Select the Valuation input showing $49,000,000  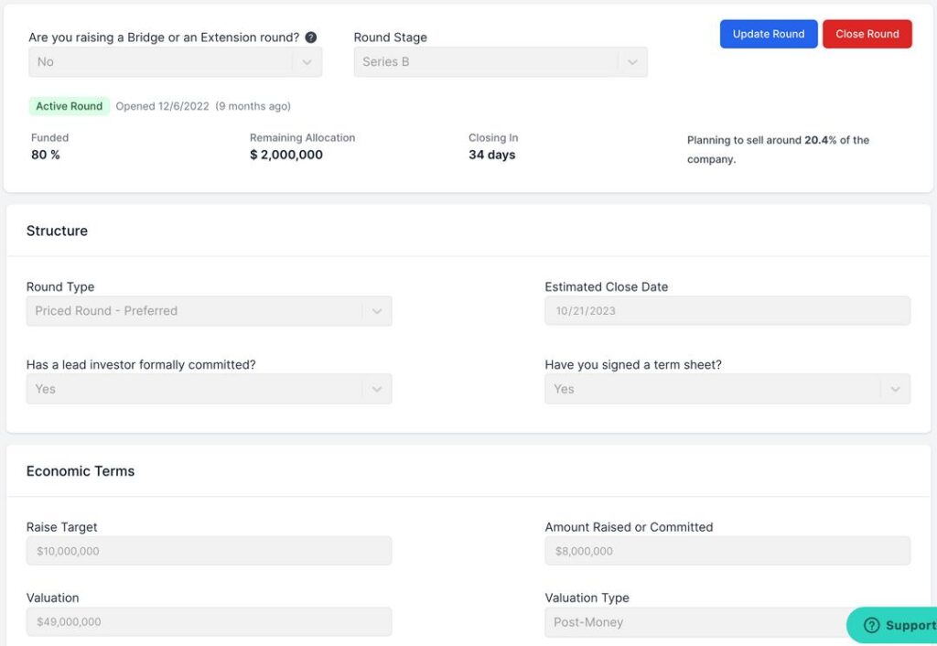209,621
